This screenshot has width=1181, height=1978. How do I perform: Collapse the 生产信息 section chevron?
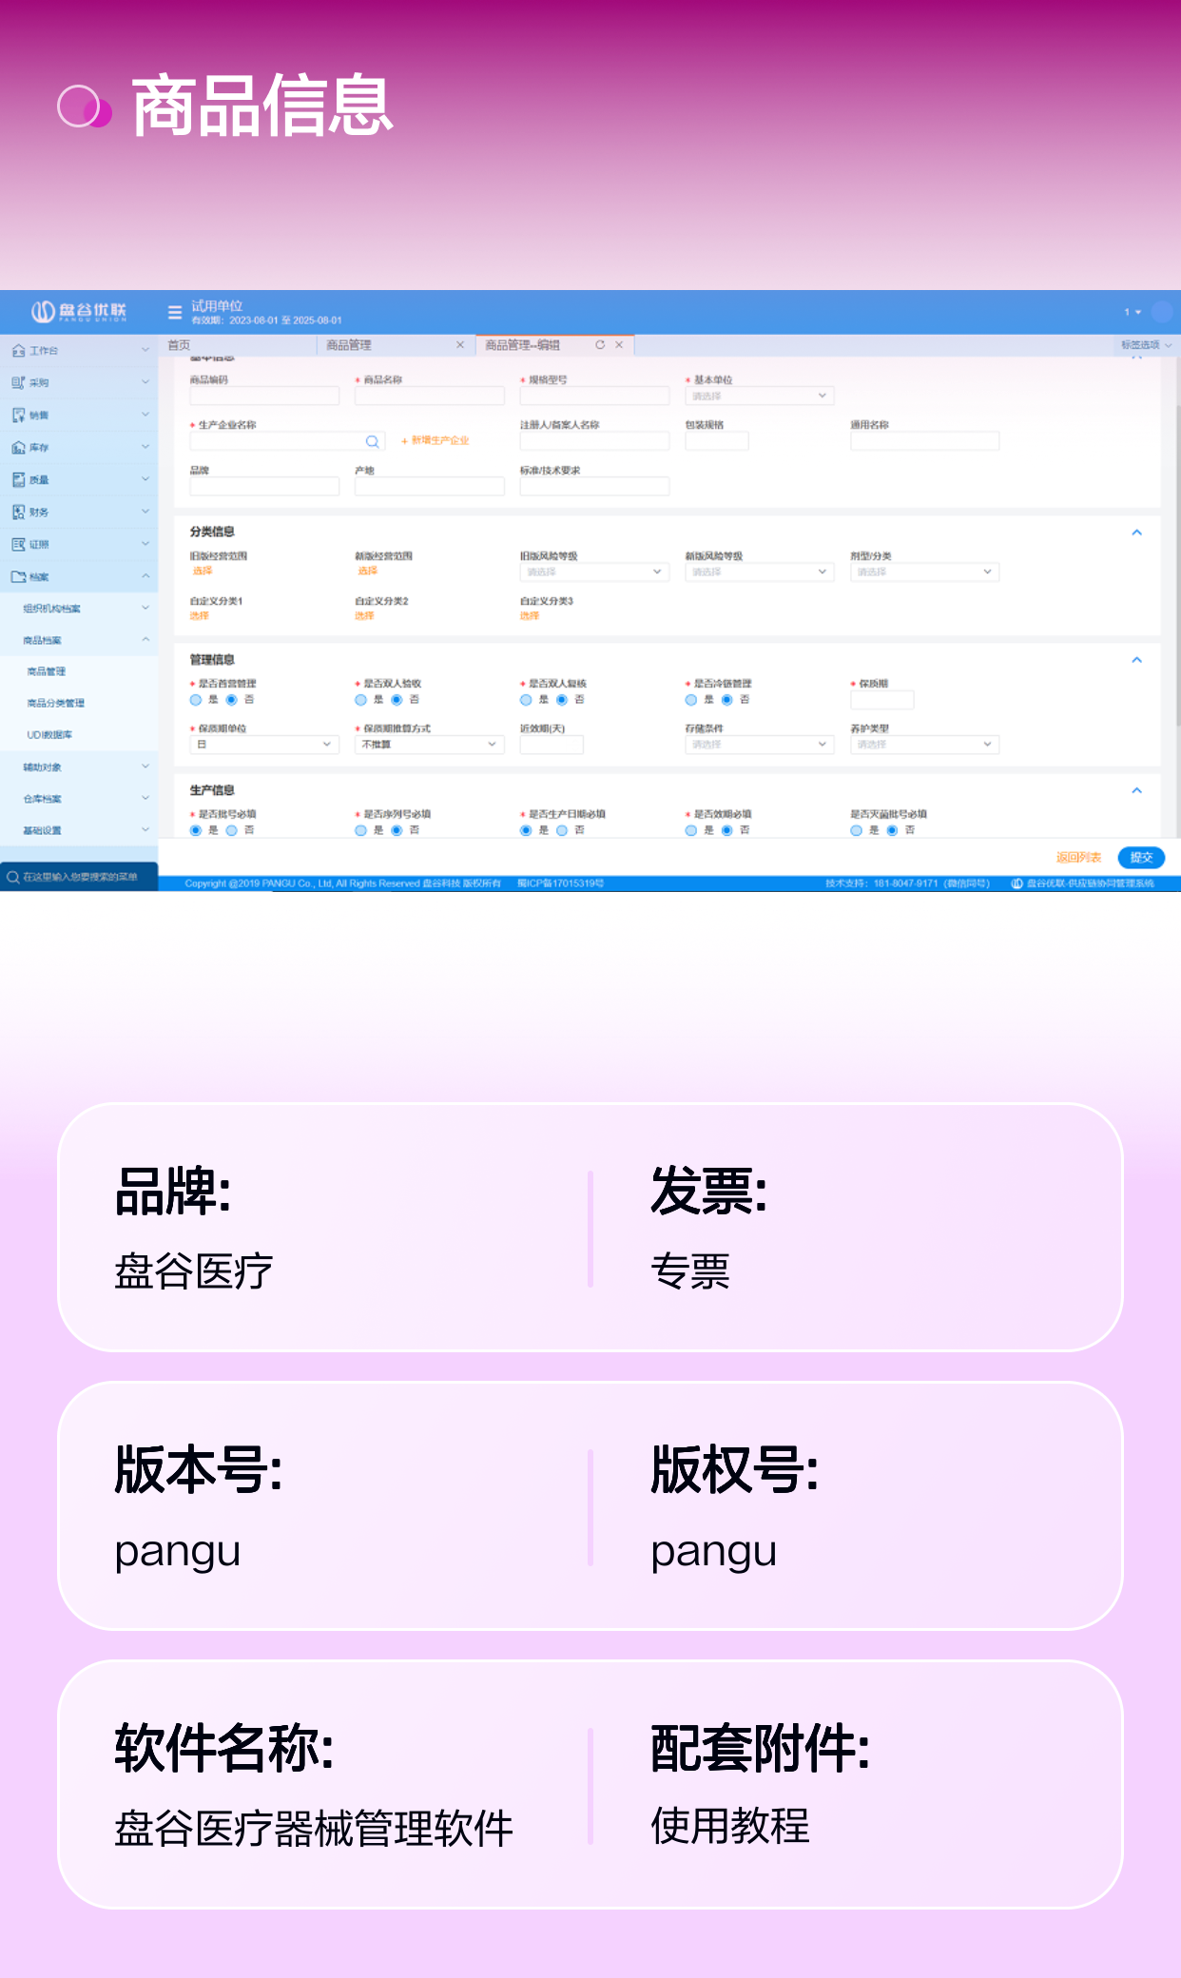coord(1136,790)
